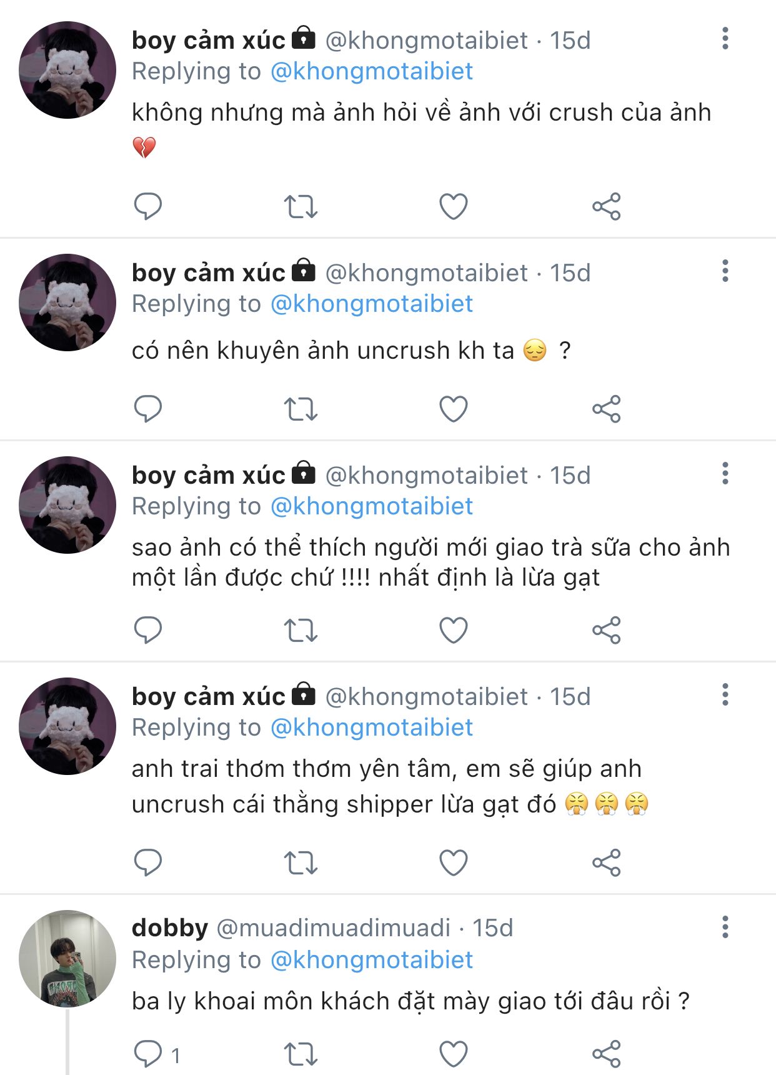Expand three-dot menu on dobby's tweet
776x1075 pixels.
tap(725, 927)
